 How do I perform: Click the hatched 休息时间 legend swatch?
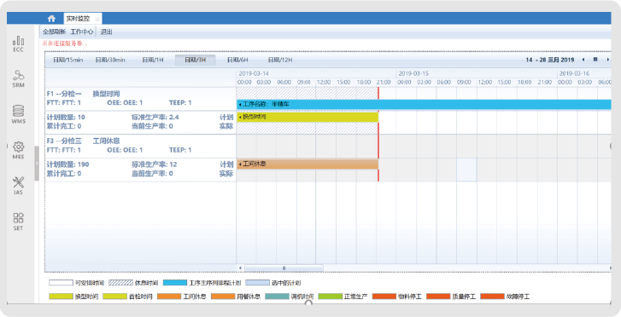tap(120, 283)
